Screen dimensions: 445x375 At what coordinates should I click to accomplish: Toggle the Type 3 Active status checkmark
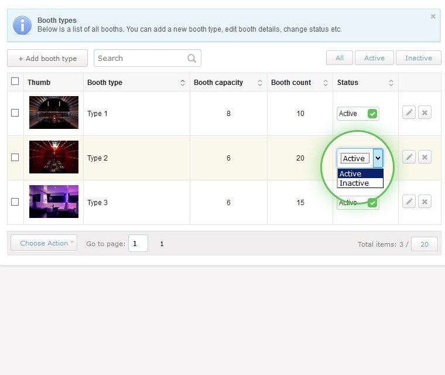[372, 203]
